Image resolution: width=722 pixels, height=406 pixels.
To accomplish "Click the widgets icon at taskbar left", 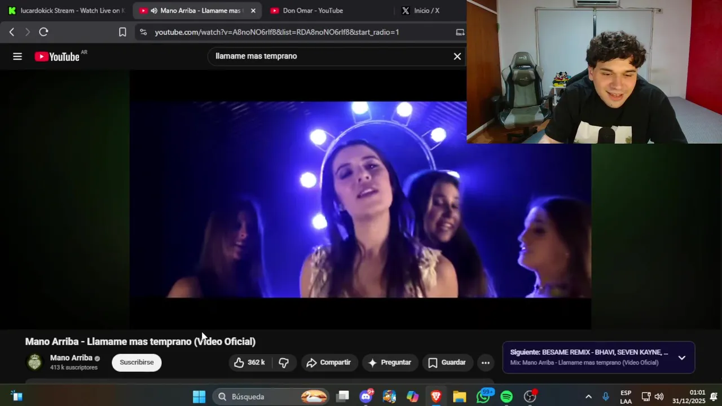I will (17, 396).
